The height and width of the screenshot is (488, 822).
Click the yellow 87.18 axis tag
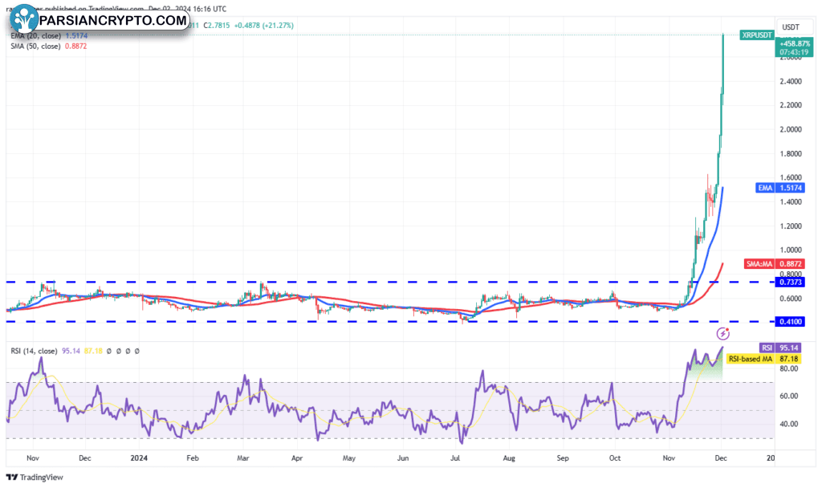(788, 359)
